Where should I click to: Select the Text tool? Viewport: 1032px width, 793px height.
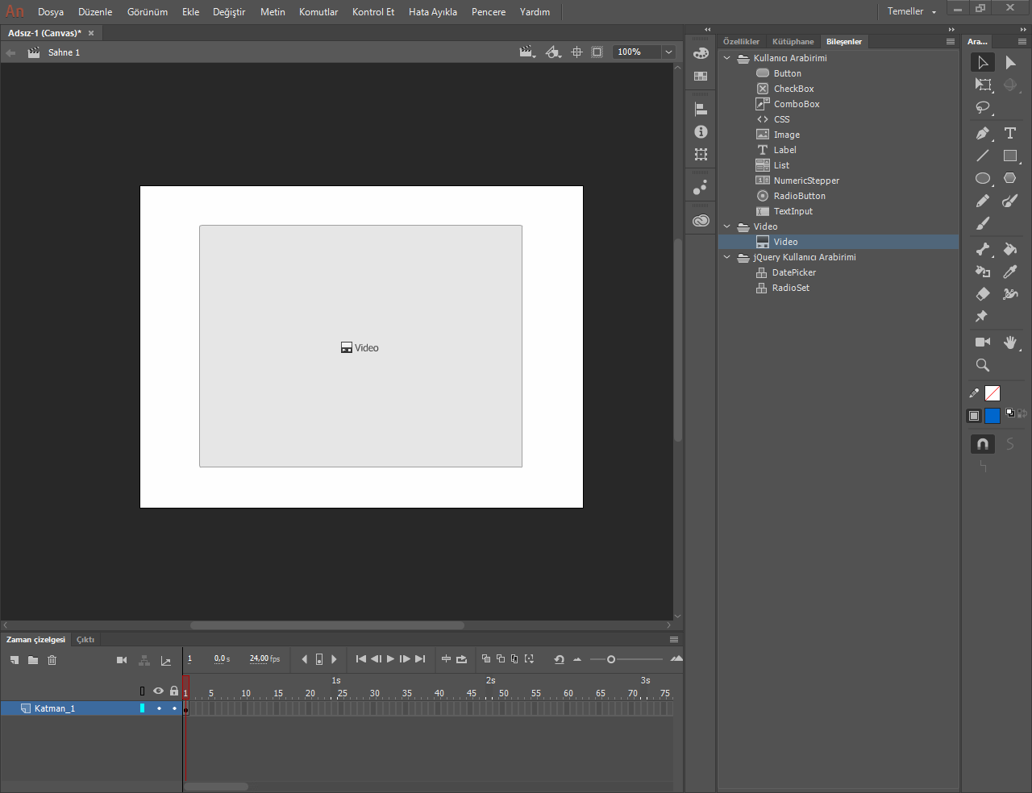tap(1009, 133)
